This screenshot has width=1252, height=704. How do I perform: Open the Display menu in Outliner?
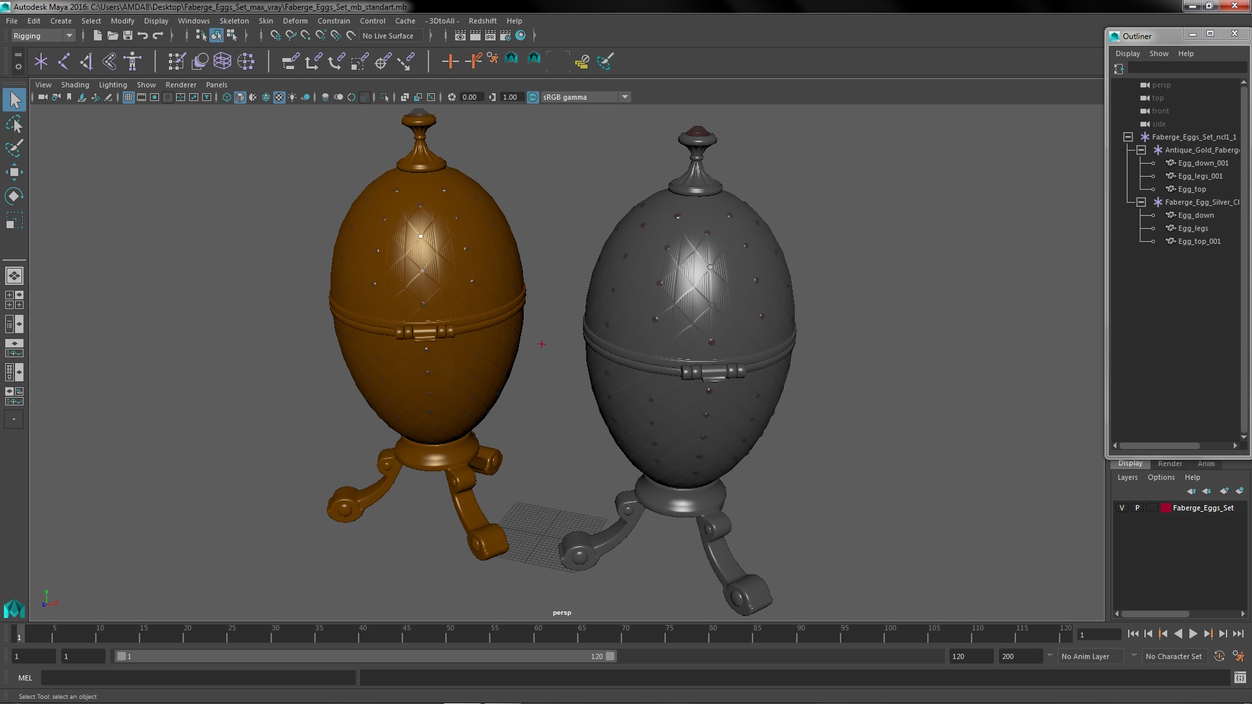(1127, 52)
